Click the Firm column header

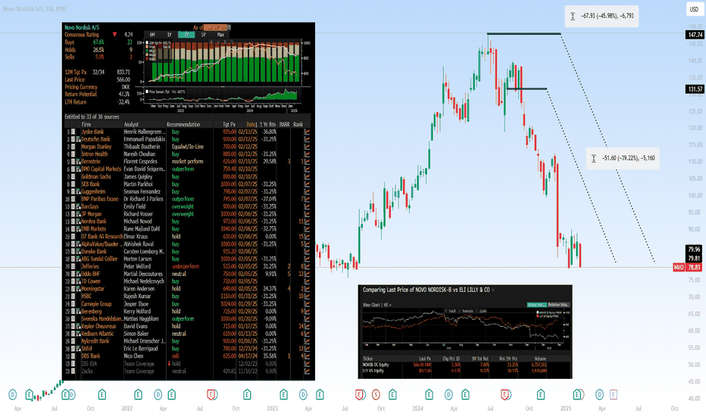[x=86, y=125]
